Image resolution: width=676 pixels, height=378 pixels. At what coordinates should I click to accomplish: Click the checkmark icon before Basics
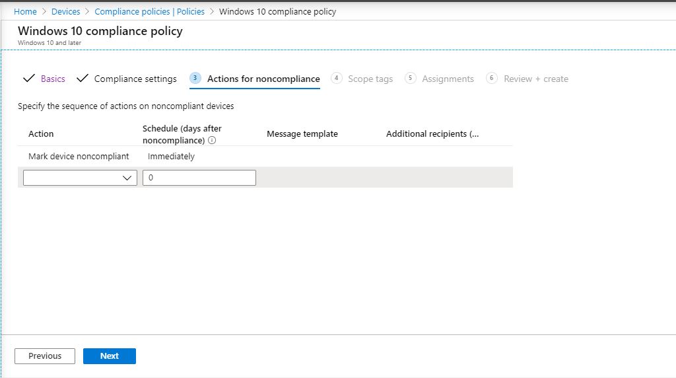(x=29, y=79)
